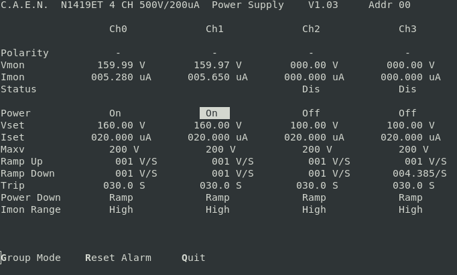
Task: Click the Imon Range row label
Action: click(31, 210)
